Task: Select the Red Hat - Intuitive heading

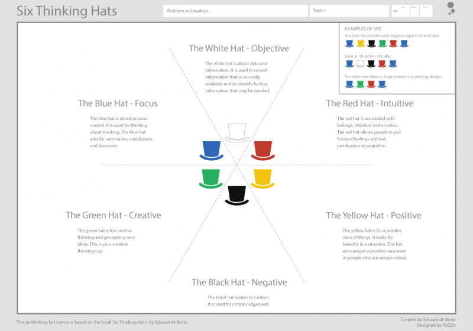Action: tap(370, 103)
